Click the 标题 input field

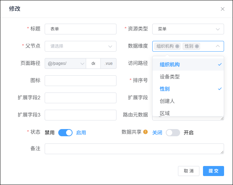click(80, 29)
